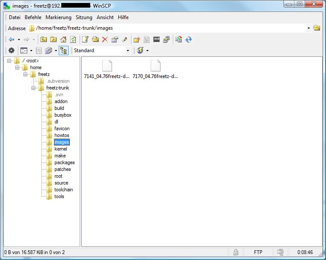Open terminal console icon
This screenshot has width=326, height=260.
[157, 39]
